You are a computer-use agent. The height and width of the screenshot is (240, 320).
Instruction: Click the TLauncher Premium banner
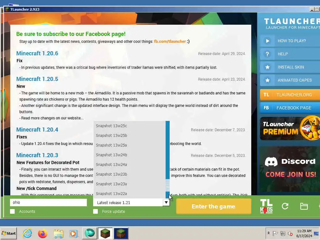[290, 128]
